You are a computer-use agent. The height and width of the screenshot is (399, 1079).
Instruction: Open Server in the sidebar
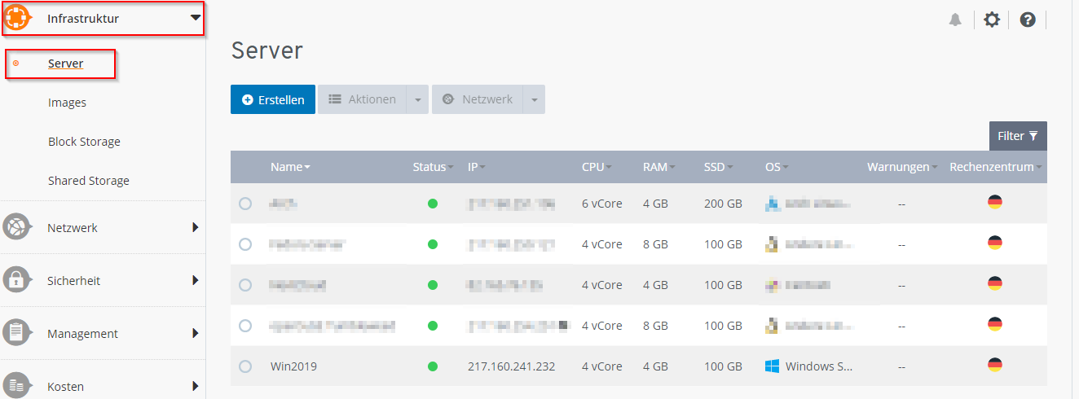pos(65,64)
